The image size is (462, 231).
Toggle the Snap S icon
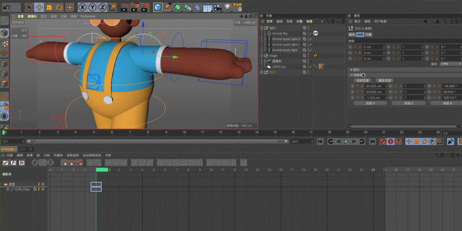5,116
